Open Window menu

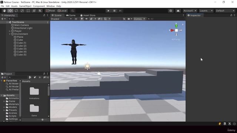coord(50,6)
